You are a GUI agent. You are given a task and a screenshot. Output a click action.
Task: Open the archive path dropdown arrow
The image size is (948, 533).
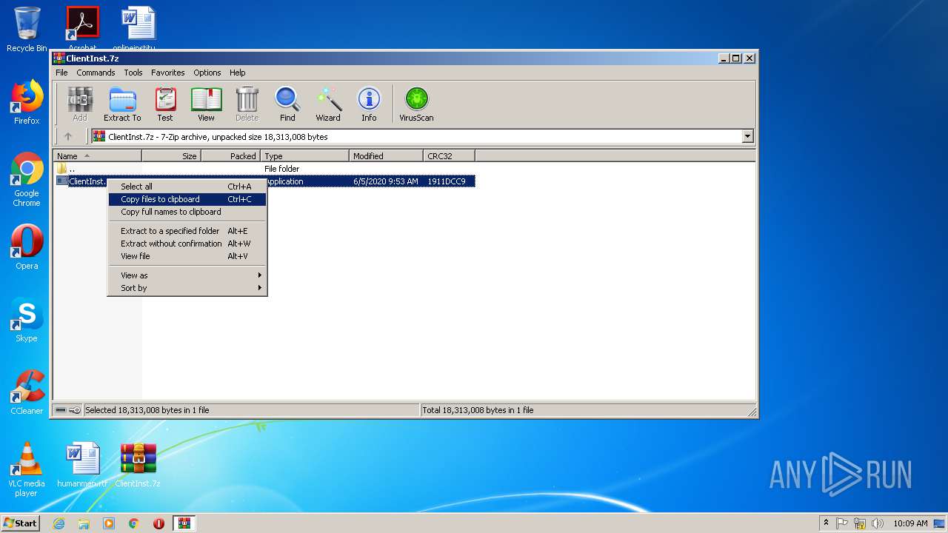[x=747, y=136]
